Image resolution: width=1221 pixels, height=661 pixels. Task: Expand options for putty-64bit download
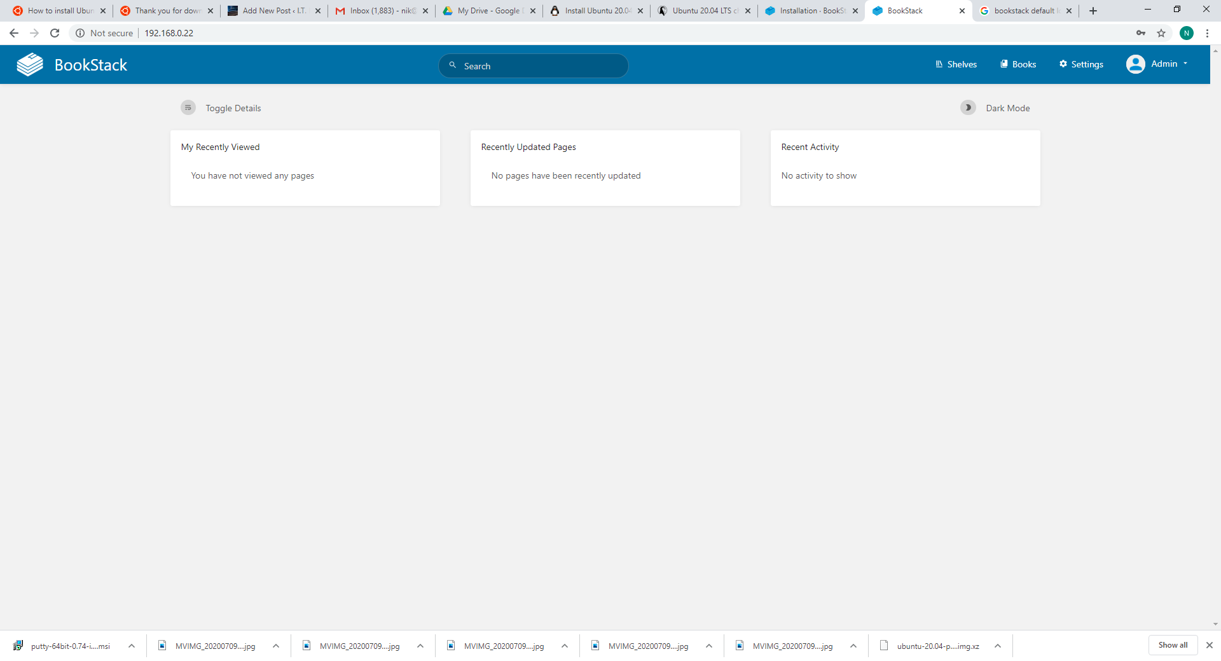132,646
